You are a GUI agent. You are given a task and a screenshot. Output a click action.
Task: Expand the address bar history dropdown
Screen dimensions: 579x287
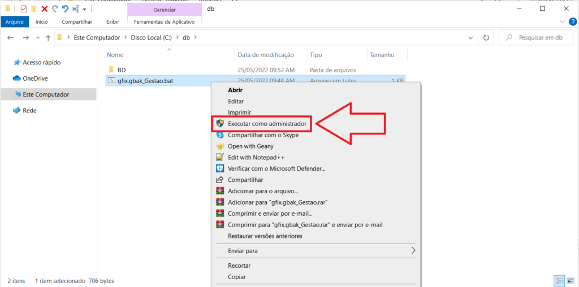(x=471, y=37)
